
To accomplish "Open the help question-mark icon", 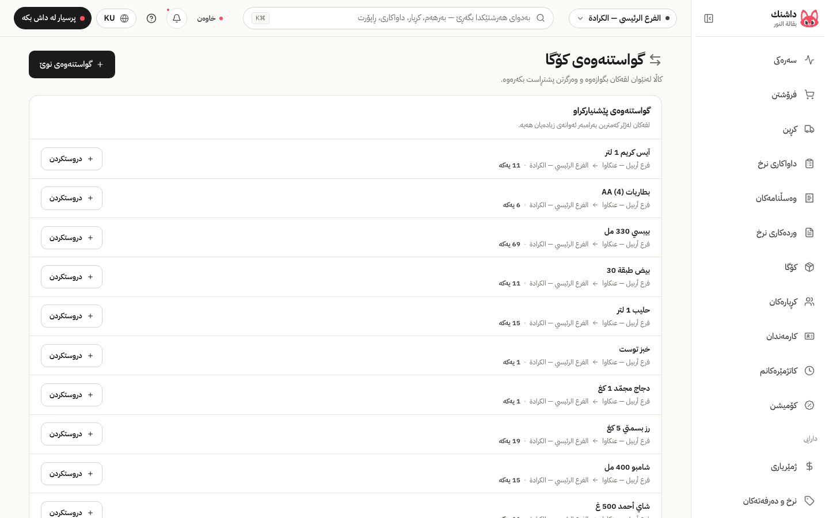I will pyautogui.click(x=151, y=18).
